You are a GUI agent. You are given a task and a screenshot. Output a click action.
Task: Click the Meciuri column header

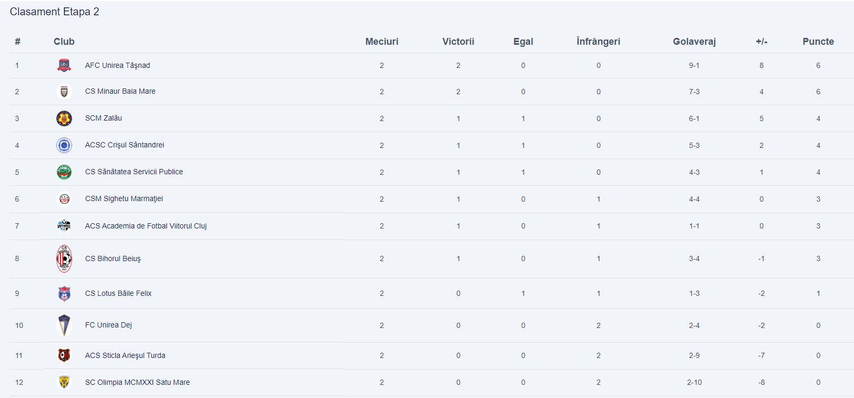pyautogui.click(x=381, y=42)
